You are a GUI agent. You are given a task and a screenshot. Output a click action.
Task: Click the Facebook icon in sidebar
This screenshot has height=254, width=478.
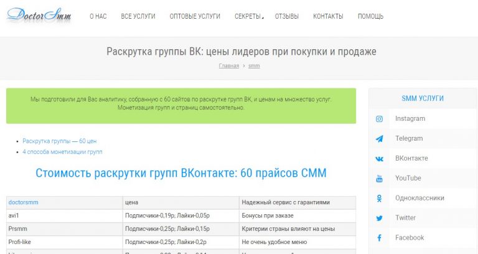pyautogui.click(x=379, y=238)
